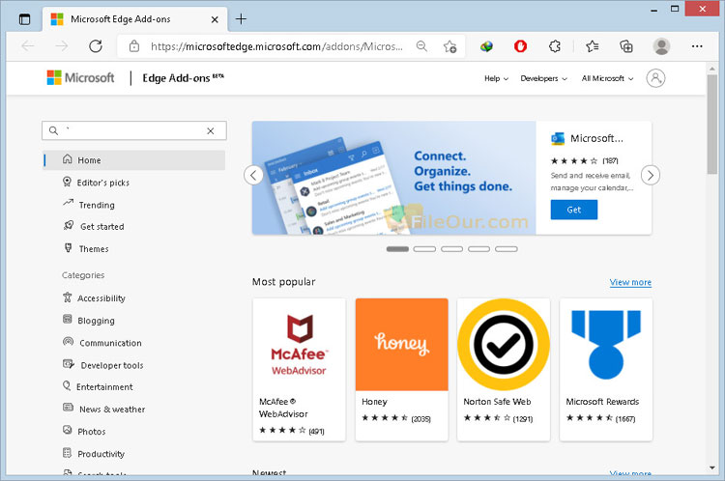The height and width of the screenshot is (481, 725).
Task: Click View more next to Most popular
Action: [x=630, y=282]
